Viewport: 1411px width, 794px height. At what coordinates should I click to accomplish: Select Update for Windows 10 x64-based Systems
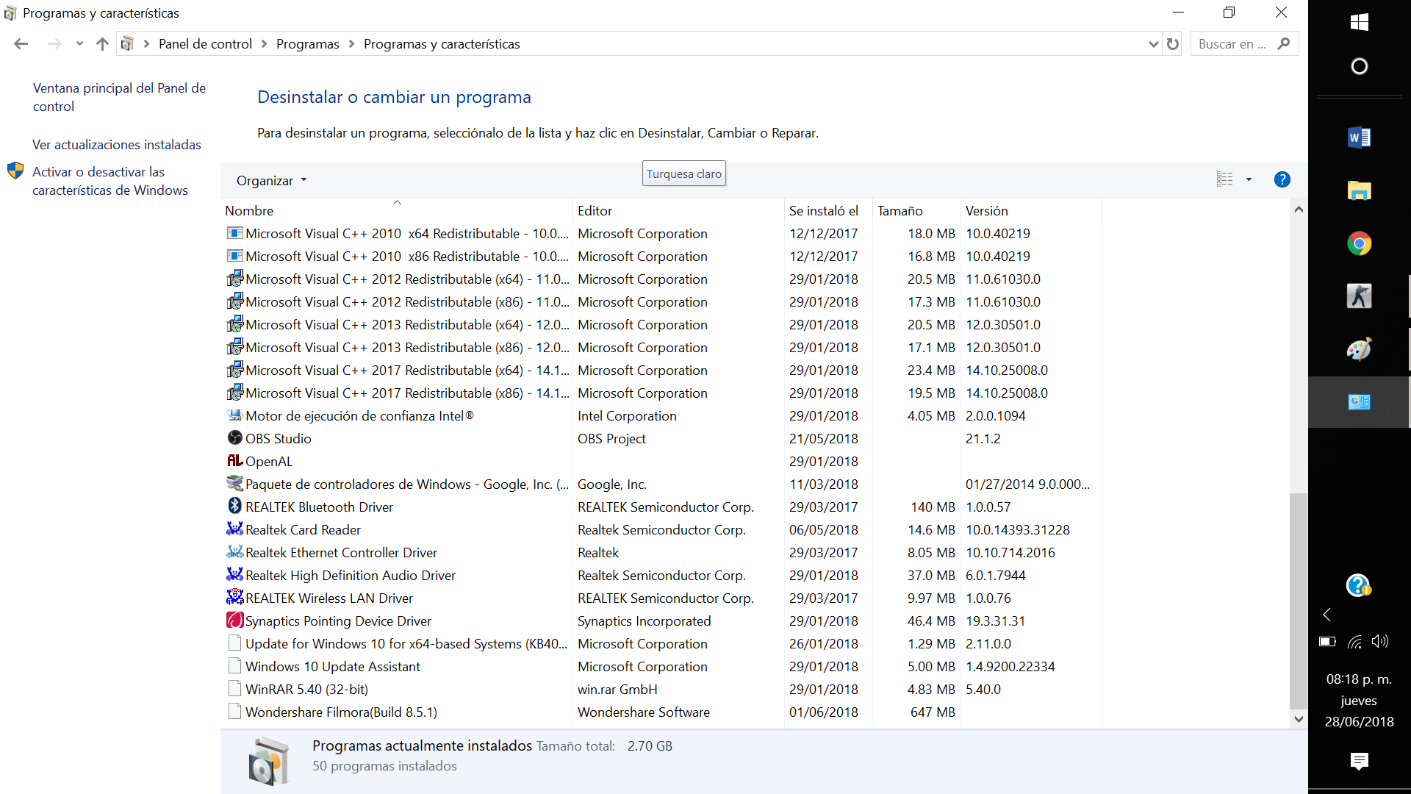tap(406, 643)
